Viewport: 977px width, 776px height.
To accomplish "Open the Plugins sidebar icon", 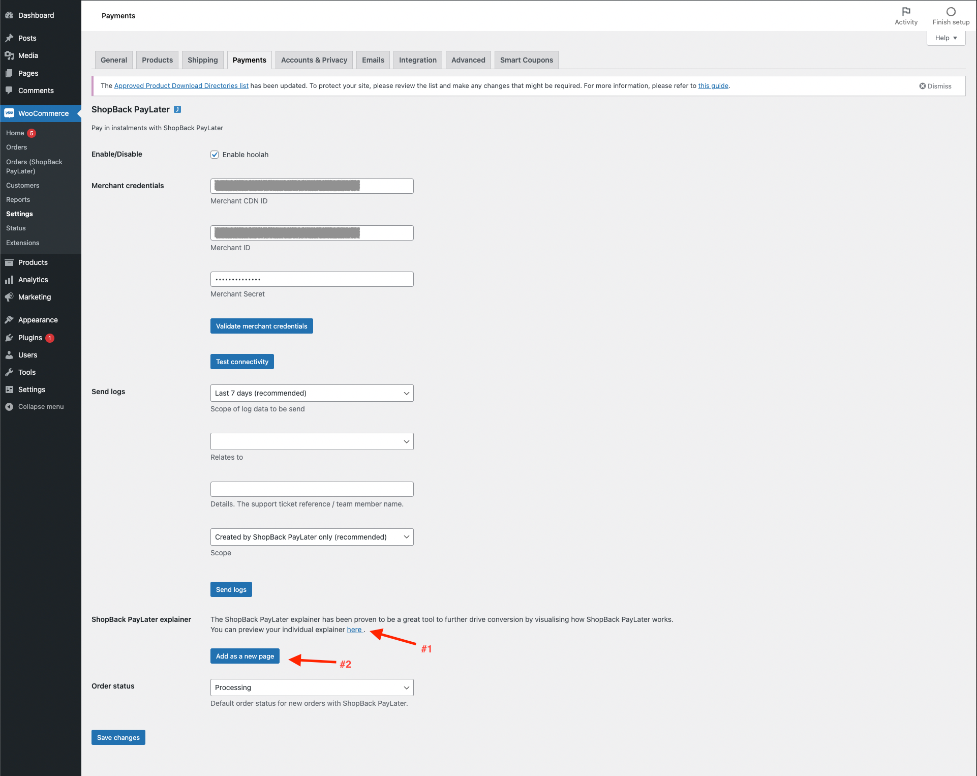I will [x=9, y=338].
